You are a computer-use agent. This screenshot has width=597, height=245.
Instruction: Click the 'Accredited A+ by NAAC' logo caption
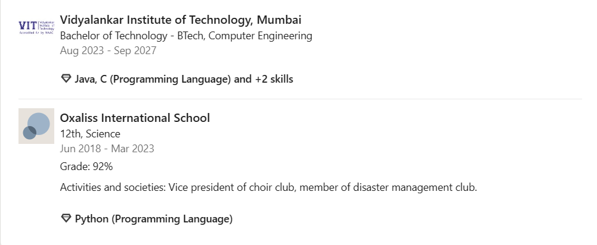[36, 33]
